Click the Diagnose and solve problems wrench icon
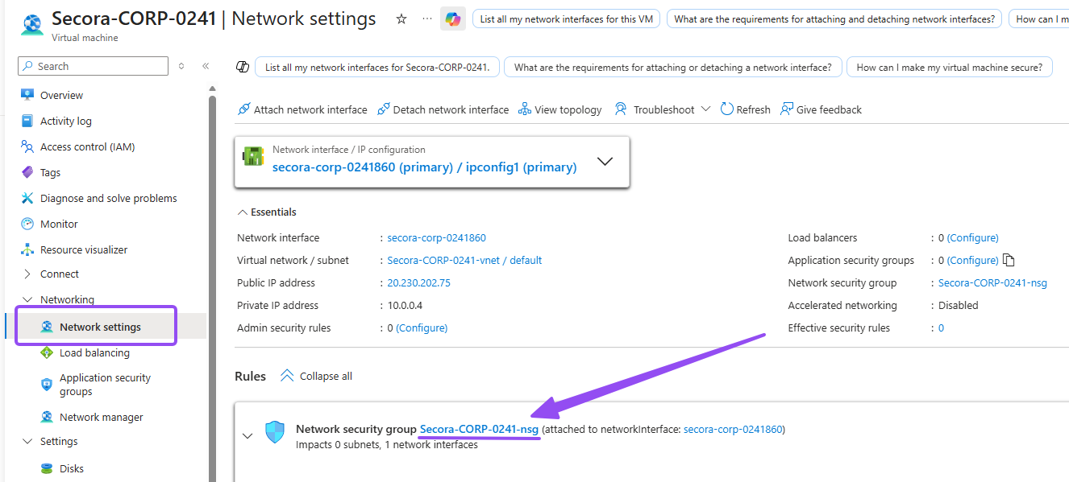 point(27,198)
